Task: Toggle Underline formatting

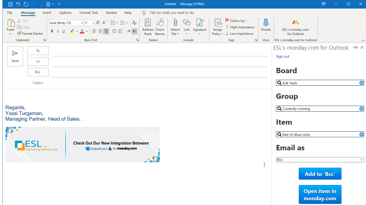Action: (x=64, y=31)
